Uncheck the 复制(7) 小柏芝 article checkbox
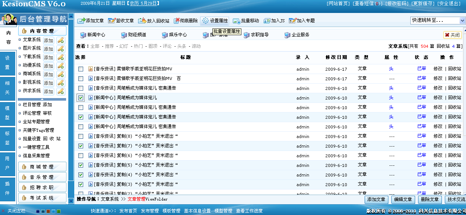 [x=81, y=146]
